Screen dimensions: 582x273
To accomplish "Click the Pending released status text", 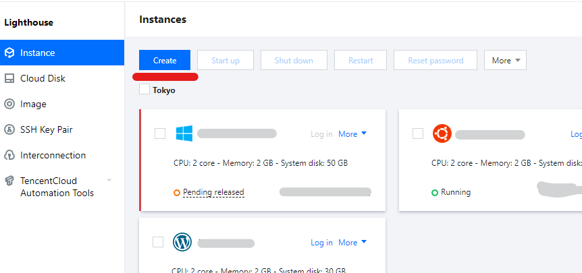I will click(x=213, y=192).
